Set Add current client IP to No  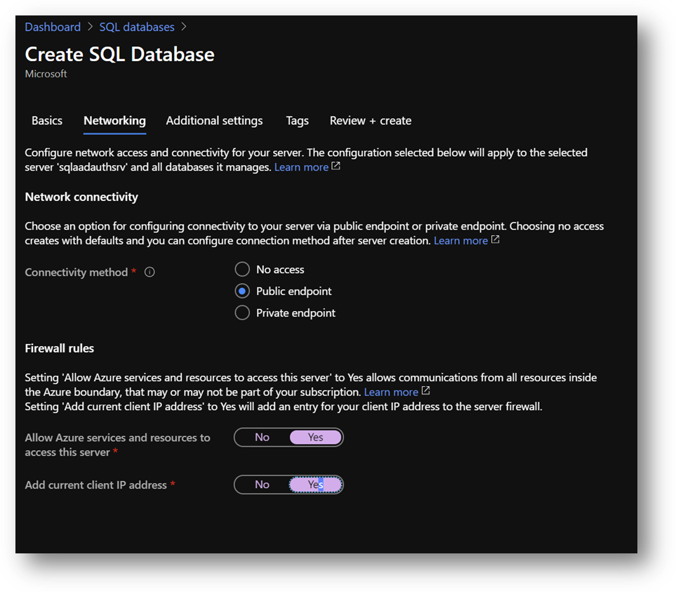point(262,485)
